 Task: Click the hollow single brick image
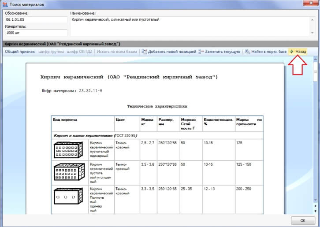click(68, 150)
